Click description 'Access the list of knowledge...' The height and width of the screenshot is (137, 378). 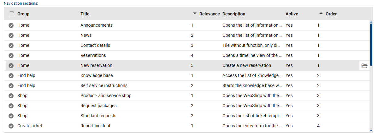pos(252,76)
